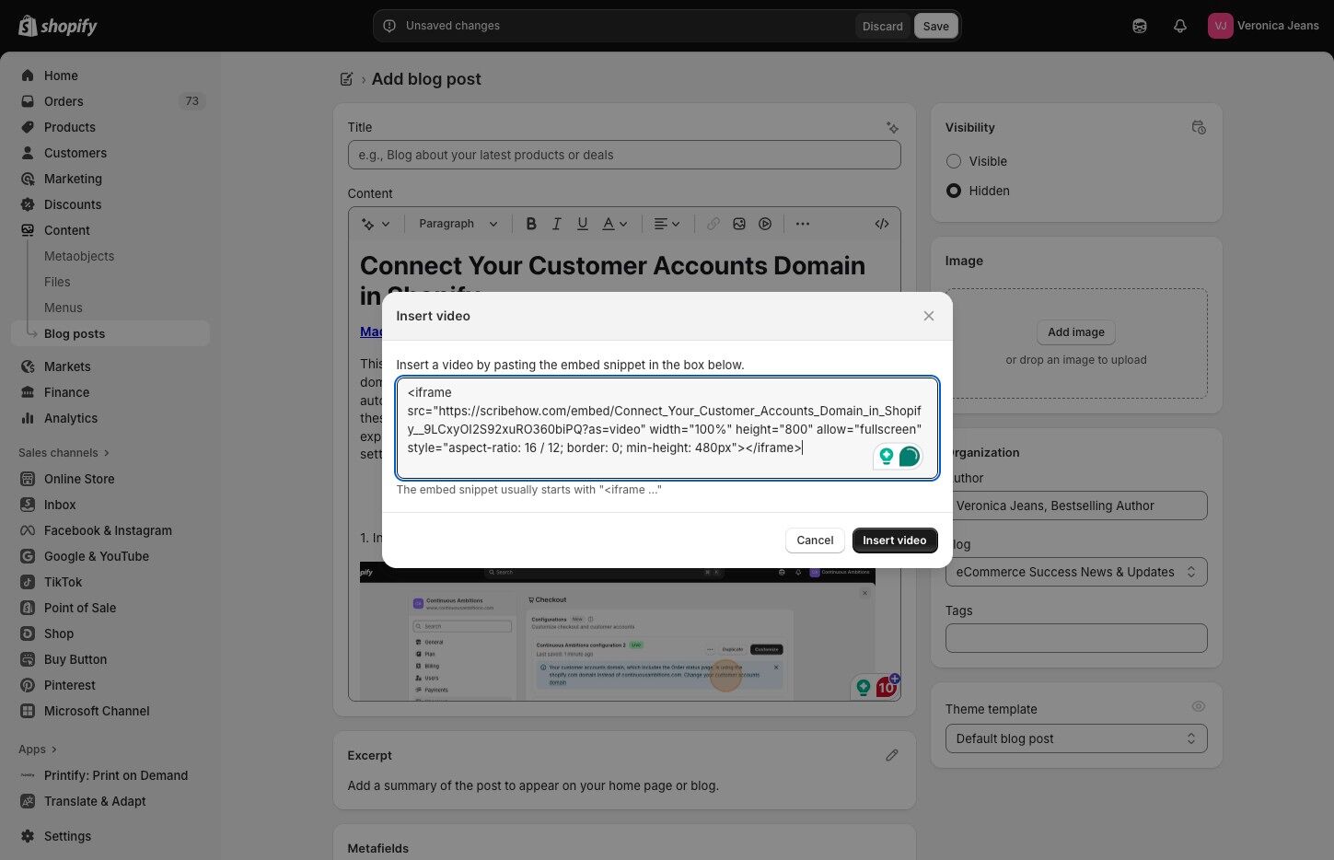
Task: Click the Orders icon in sidebar
Action: 28,101
